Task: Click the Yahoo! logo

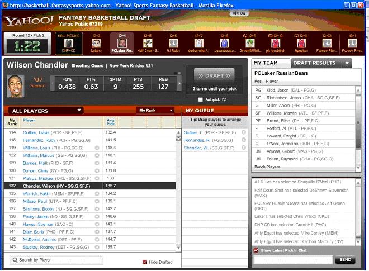Action: (x=29, y=21)
